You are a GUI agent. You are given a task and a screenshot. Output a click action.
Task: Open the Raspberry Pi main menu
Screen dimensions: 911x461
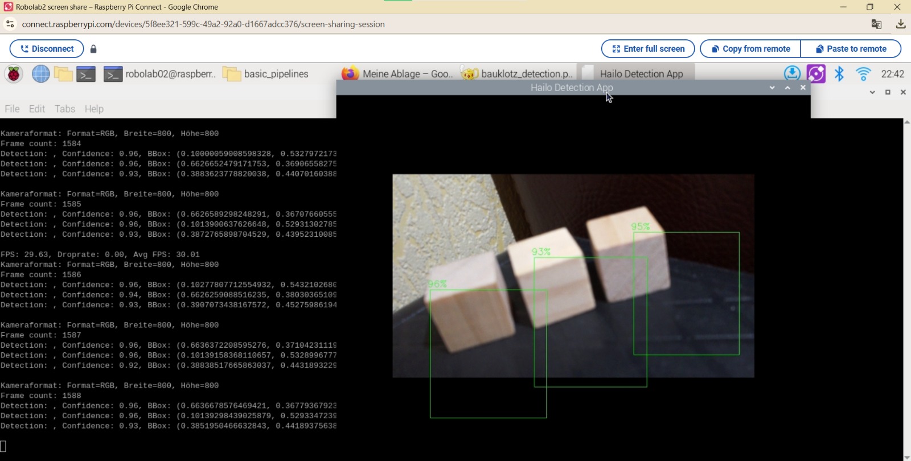(x=14, y=74)
